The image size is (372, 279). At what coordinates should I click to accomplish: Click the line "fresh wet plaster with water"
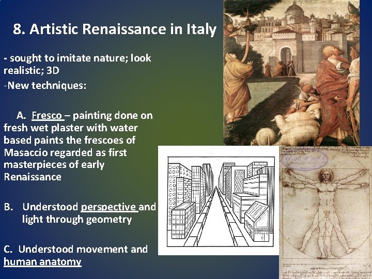click(71, 128)
